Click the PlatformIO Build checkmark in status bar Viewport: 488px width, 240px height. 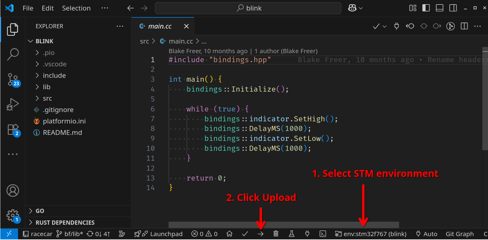point(245,234)
